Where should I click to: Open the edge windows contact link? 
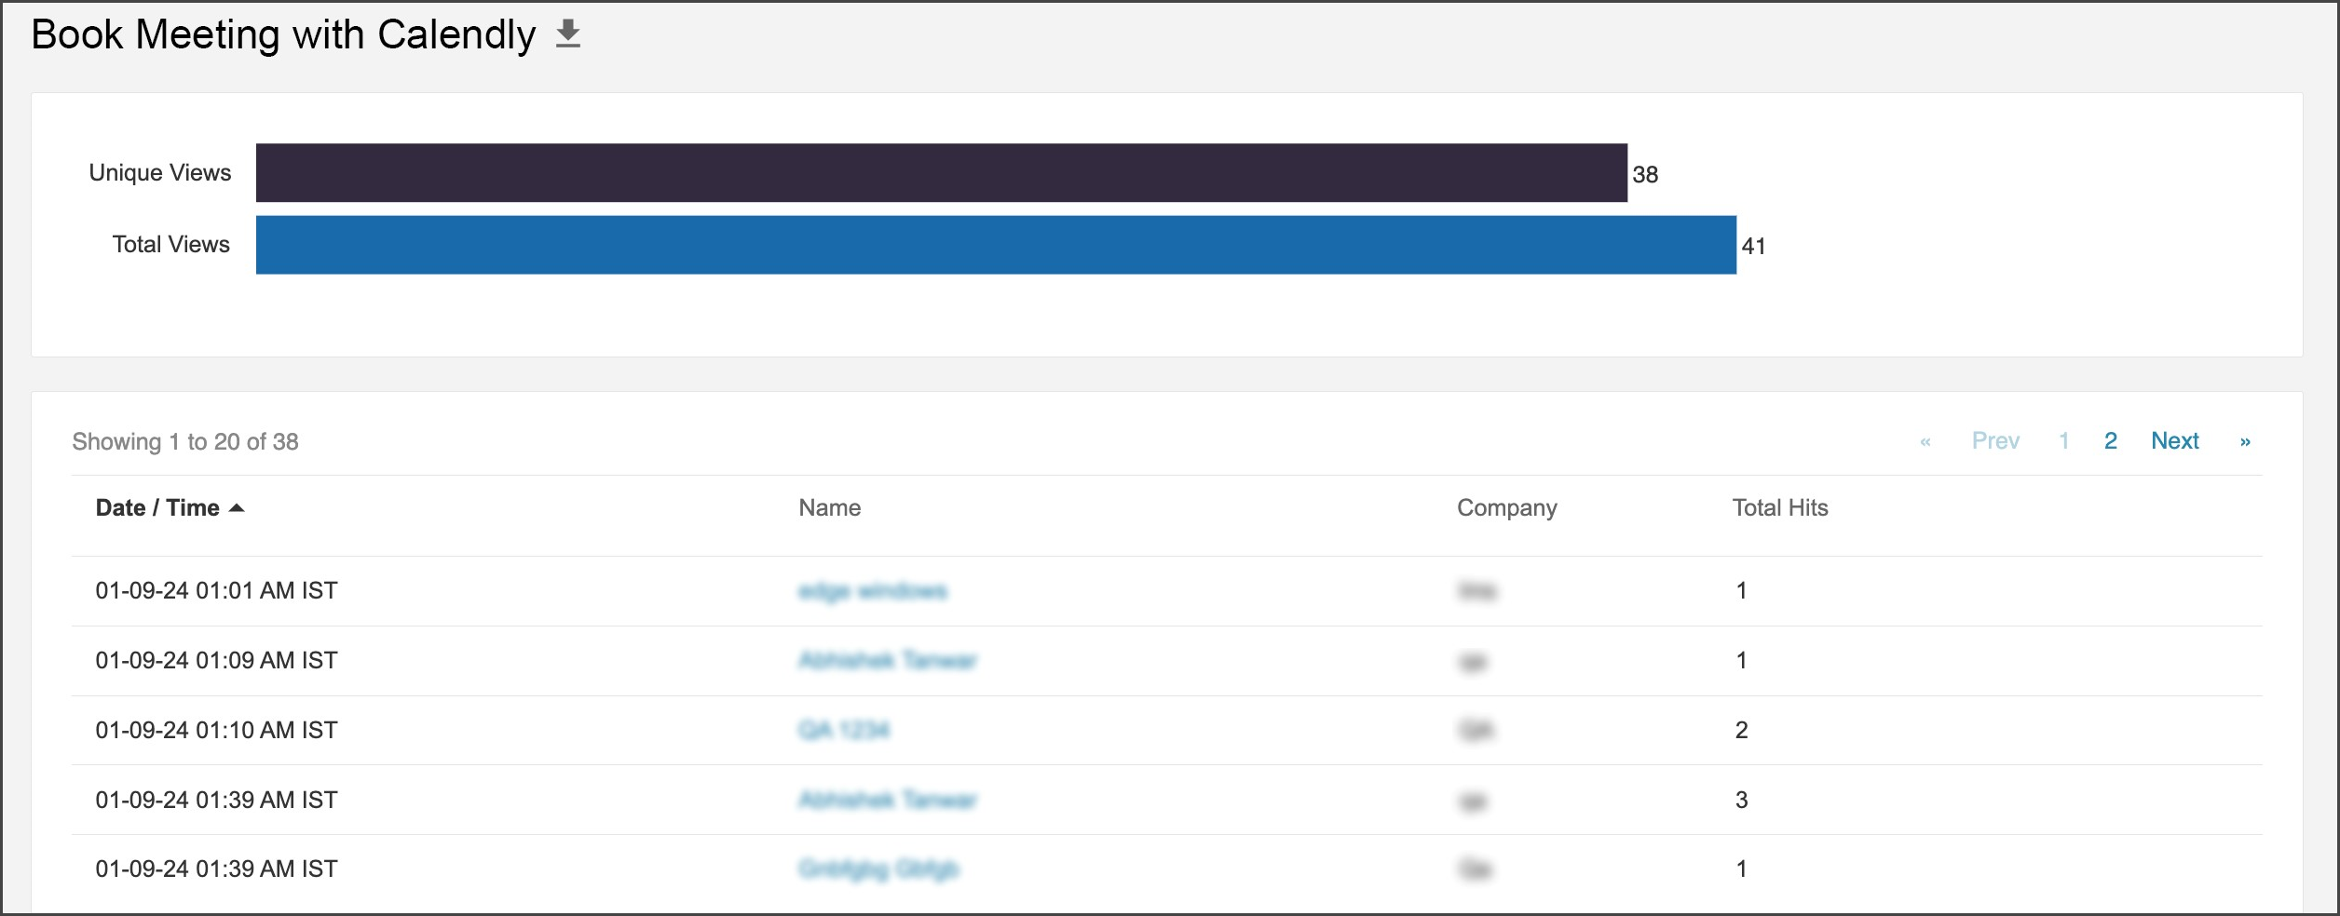pos(874,590)
